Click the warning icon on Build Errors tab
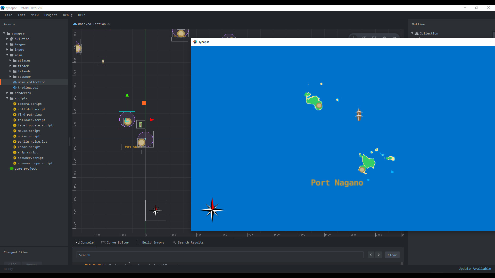This screenshot has height=278, width=495. click(139, 242)
